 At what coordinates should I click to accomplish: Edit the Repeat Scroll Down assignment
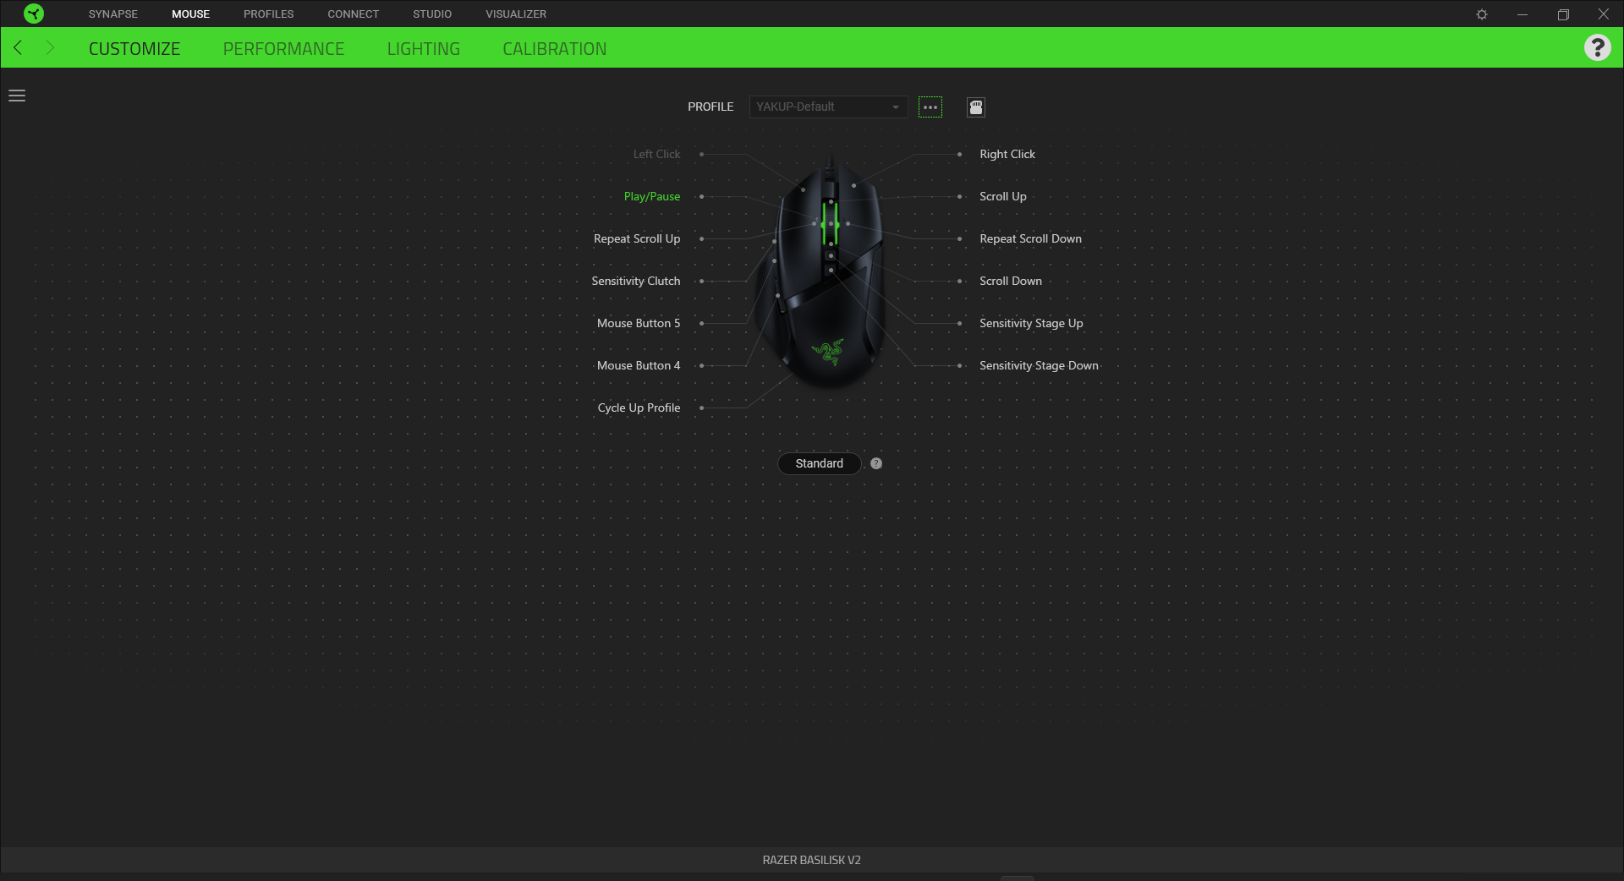point(1030,238)
